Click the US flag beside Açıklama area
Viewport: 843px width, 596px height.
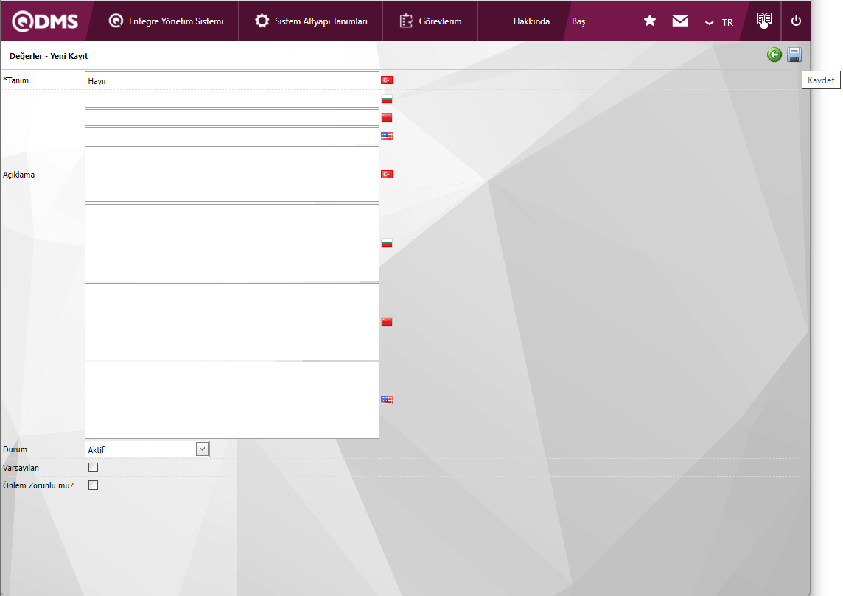click(x=387, y=400)
